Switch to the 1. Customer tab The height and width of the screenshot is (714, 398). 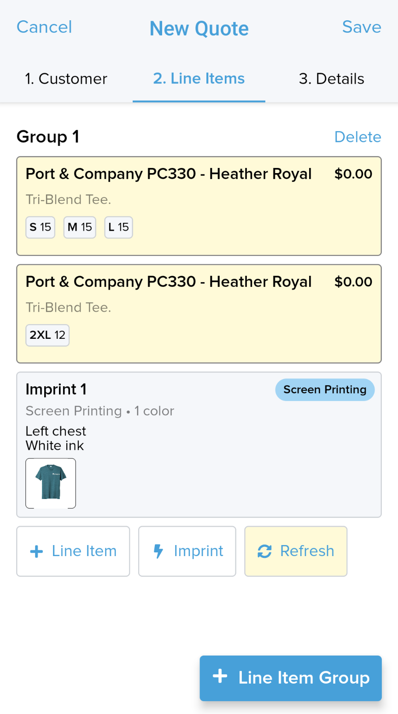pos(66,79)
